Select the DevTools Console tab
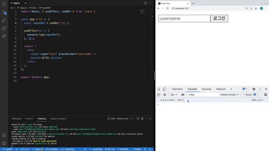Screen dimensions: 269x151 click(192, 89)
